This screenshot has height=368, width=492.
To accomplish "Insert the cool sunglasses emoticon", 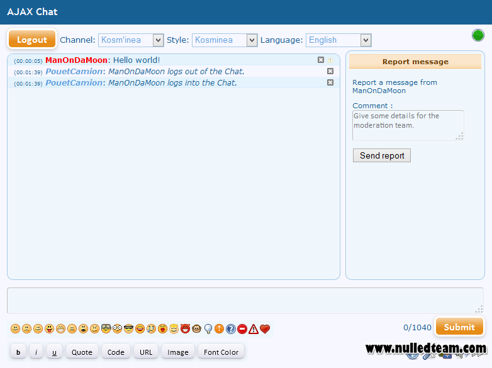I will pyautogui.click(x=128, y=328).
